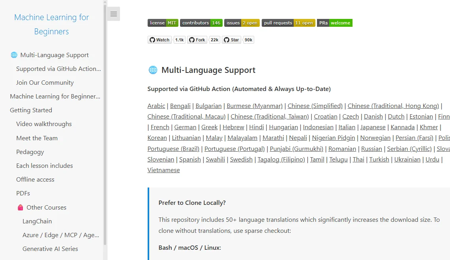Click the globe icon beside Multi-Language Support heading
Image resolution: width=450 pixels, height=260 pixels.
pyautogui.click(x=153, y=70)
